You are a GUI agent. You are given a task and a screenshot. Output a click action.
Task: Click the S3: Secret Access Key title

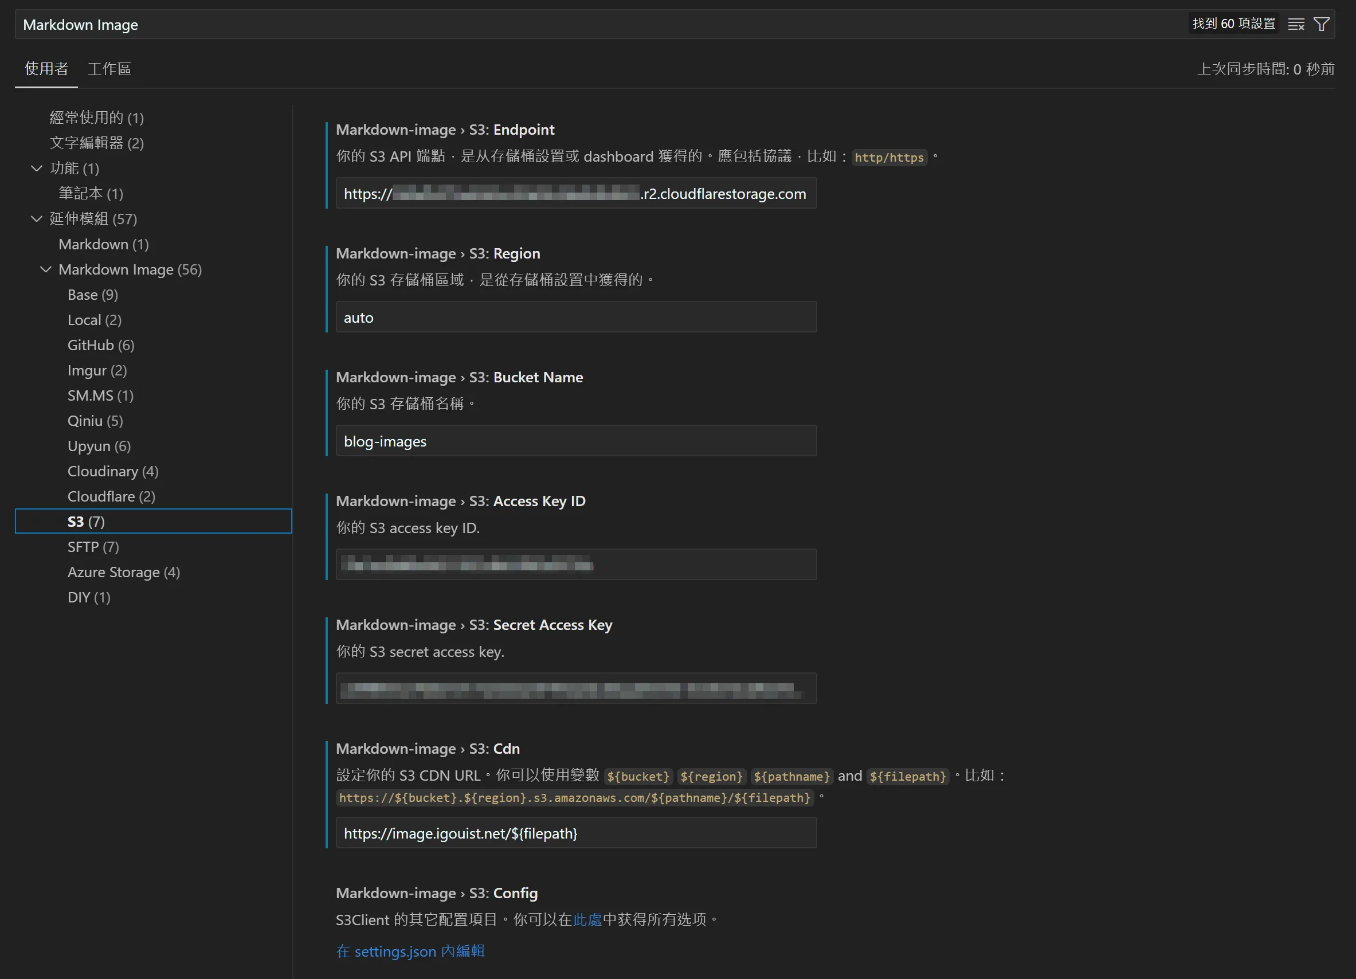pyautogui.click(x=474, y=624)
